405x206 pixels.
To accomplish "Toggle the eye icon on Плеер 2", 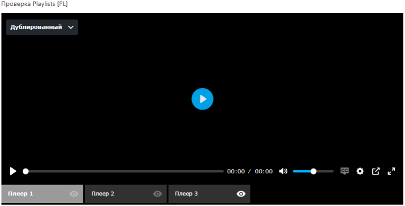I will click(157, 193).
